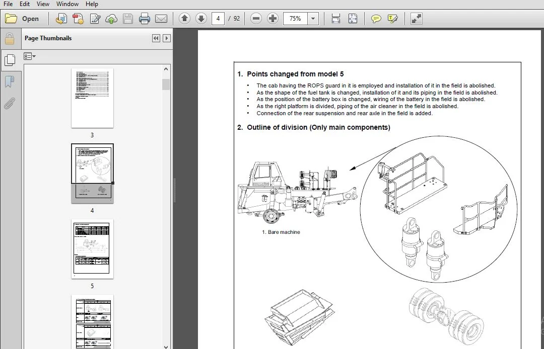Open the View menu
Image resolution: width=544 pixels, height=349 pixels.
[43, 4]
